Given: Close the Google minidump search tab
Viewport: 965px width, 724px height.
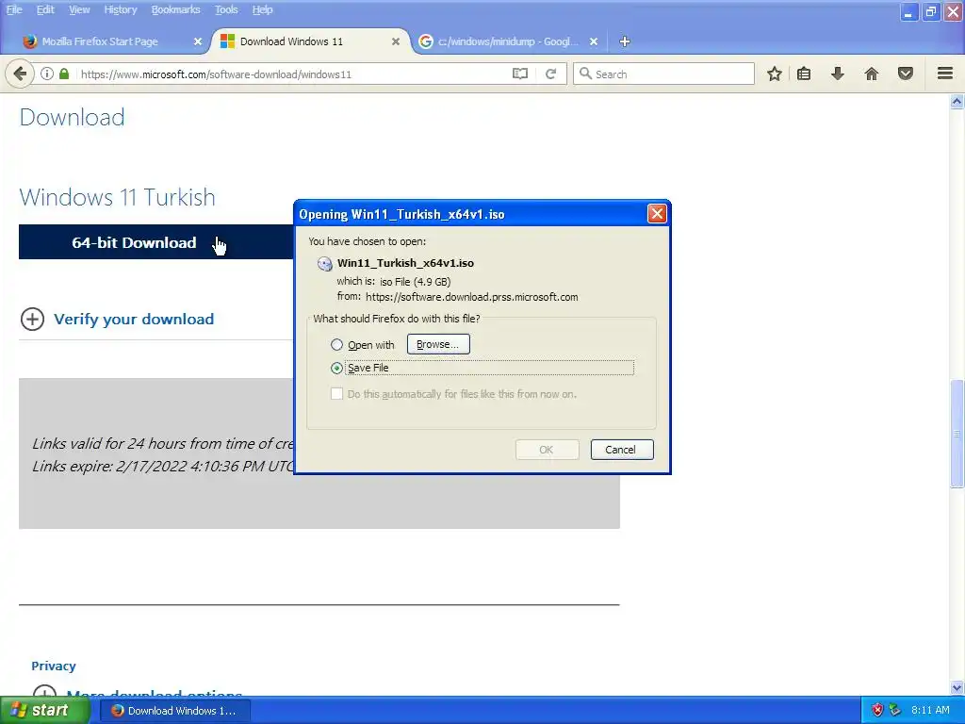Looking at the screenshot, I should tap(594, 41).
